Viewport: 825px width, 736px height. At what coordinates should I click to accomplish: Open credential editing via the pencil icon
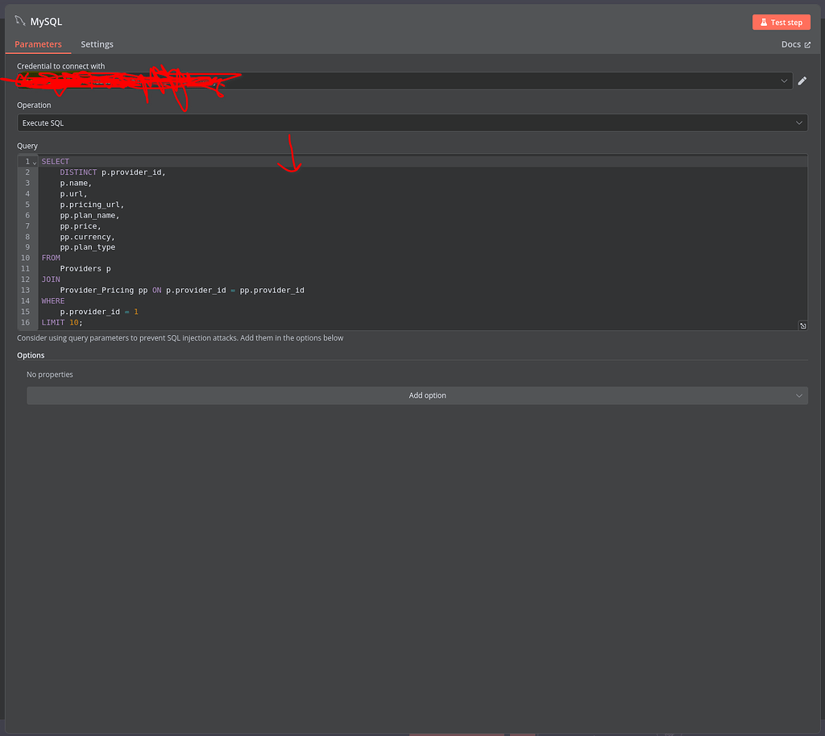coord(802,81)
